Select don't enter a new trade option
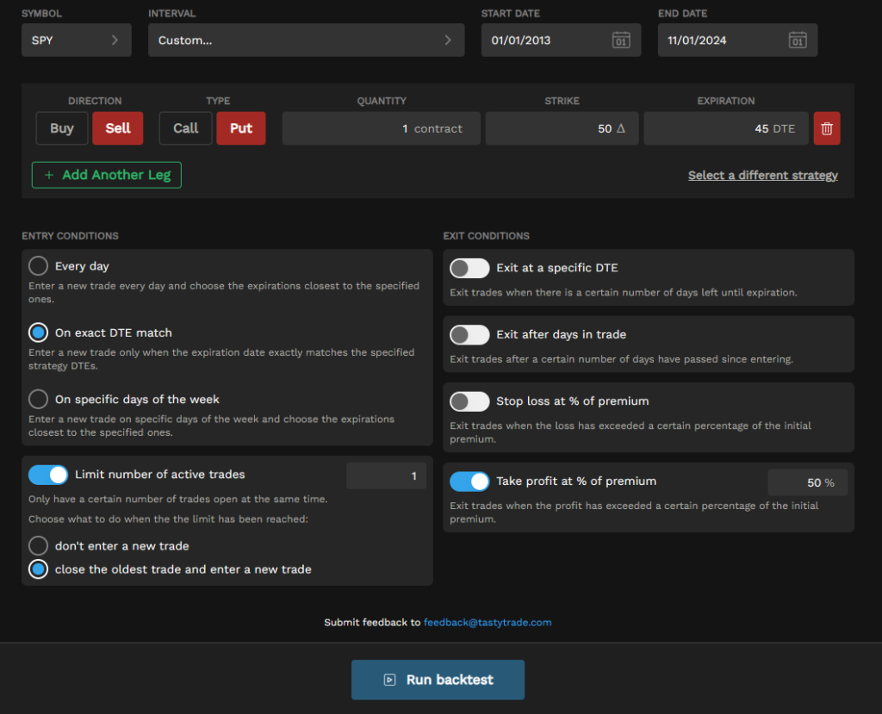 pyautogui.click(x=38, y=545)
